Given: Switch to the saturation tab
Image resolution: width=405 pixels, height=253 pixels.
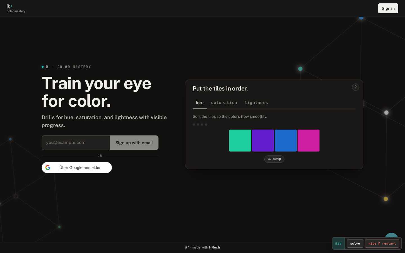Looking at the screenshot, I should pyautogui.click(x=224, y=103).
